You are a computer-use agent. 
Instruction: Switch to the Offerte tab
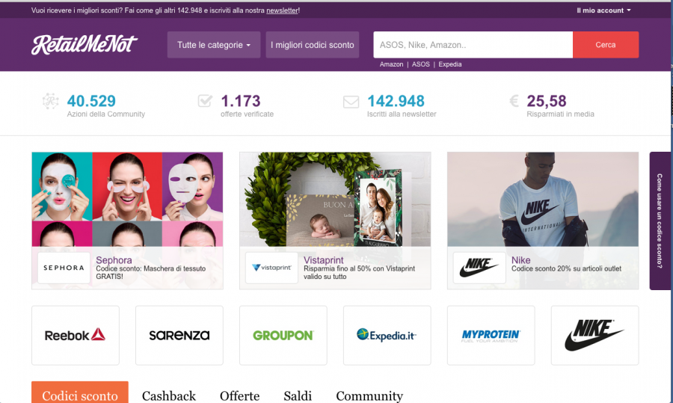click(x=239, y=396)
